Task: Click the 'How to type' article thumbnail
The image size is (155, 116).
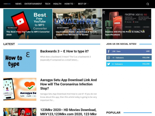Action: [x=20, y=61]
